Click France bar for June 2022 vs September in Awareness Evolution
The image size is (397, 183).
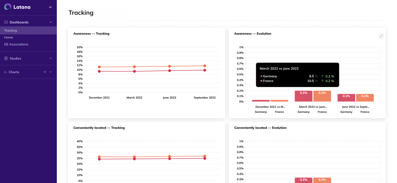point(365,98)
